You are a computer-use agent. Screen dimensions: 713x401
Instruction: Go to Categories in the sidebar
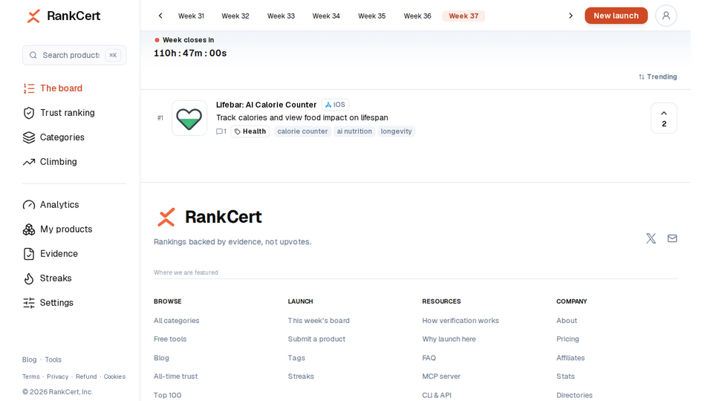(x=53, y=137)
